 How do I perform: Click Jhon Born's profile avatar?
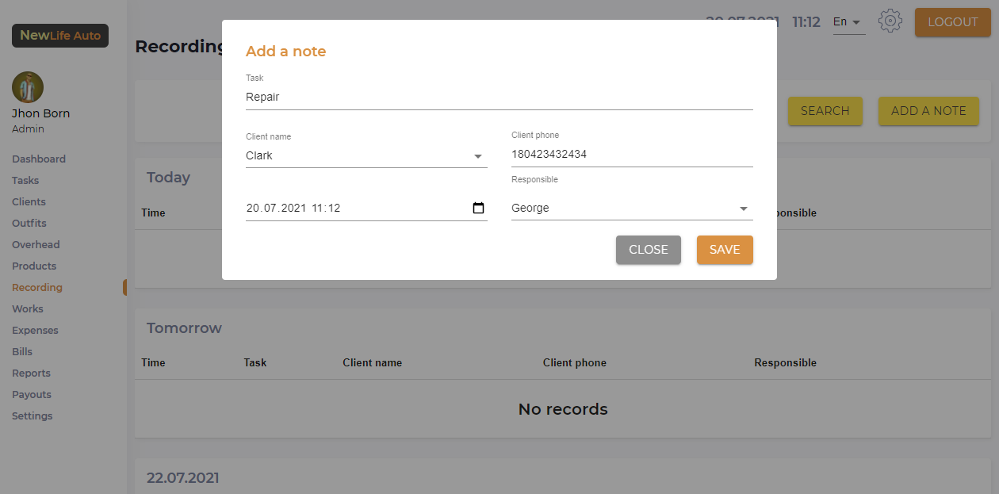[28, 87]
